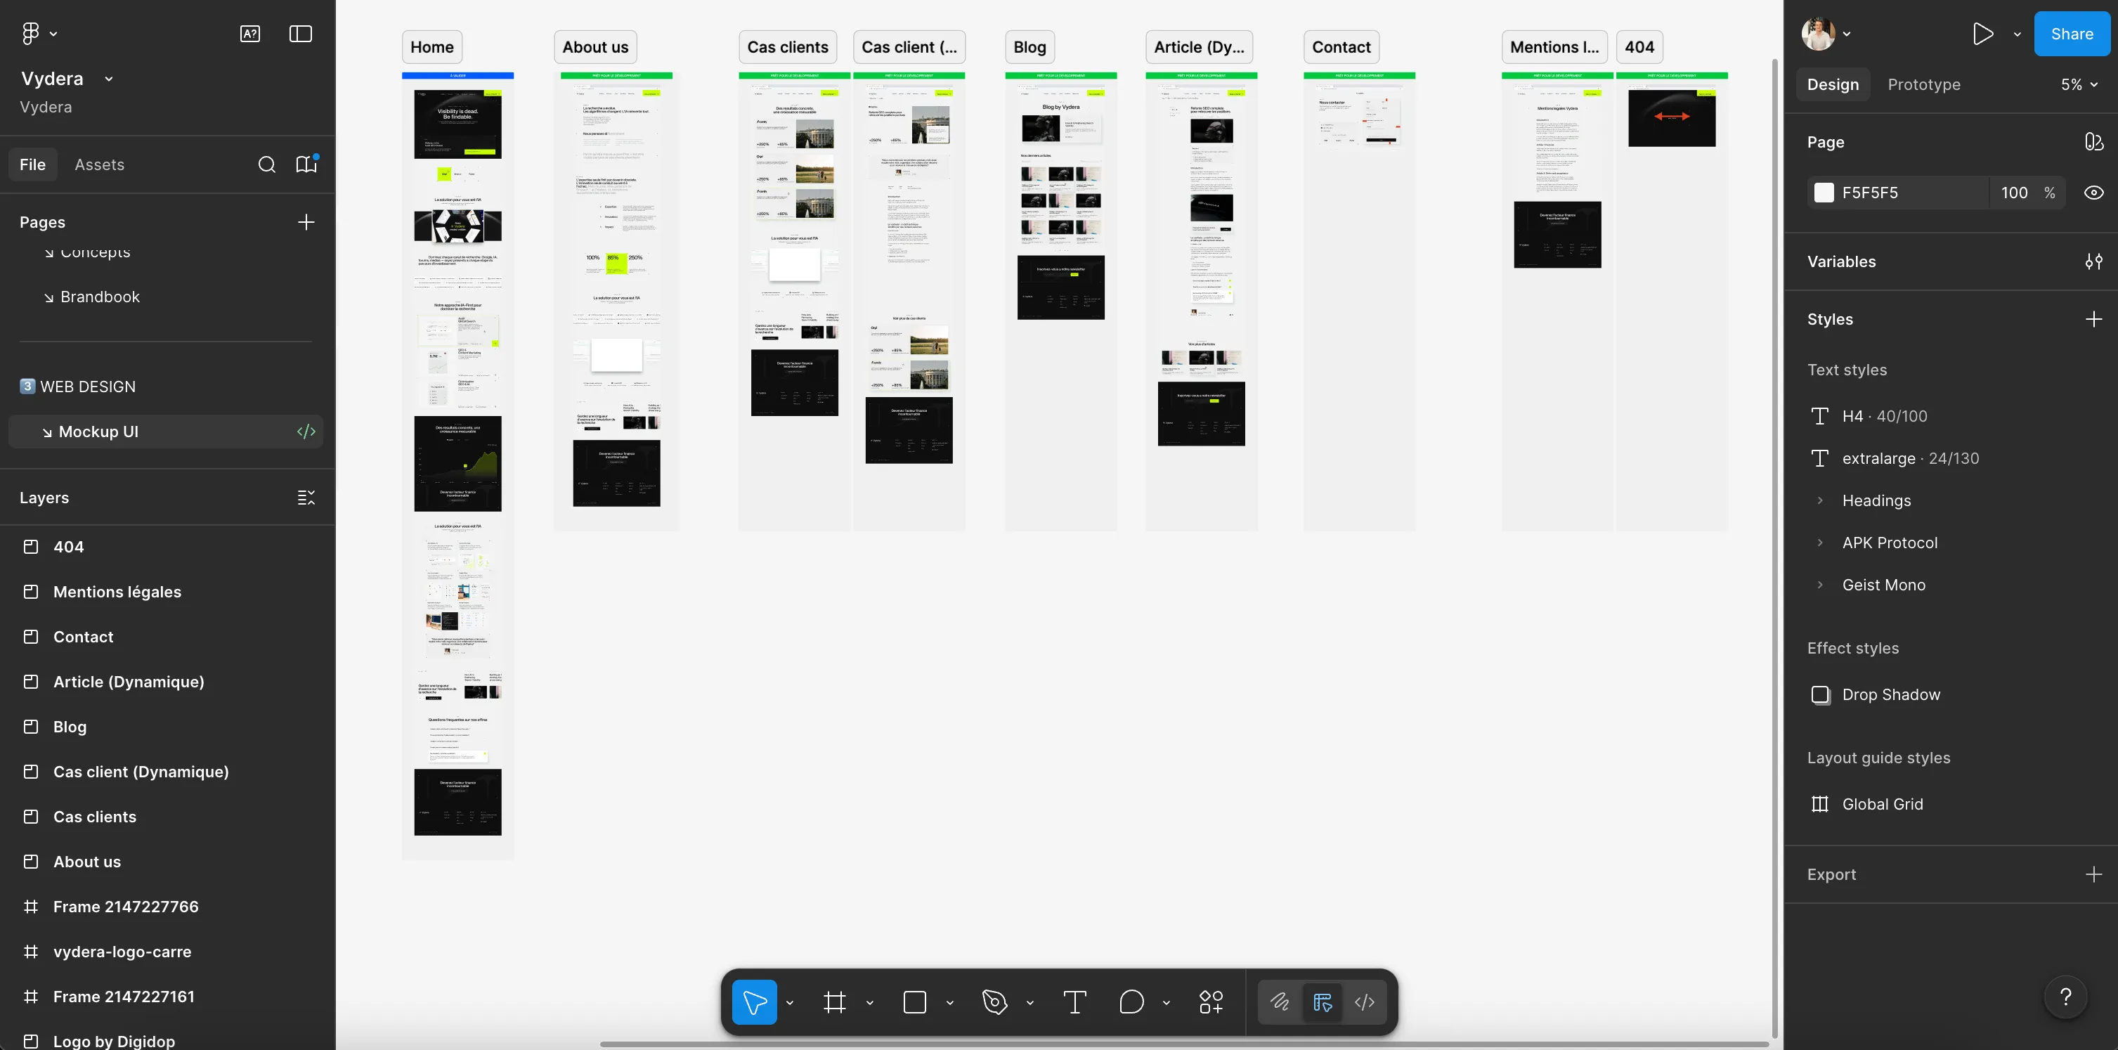Click the Share button
Viewport: 2118px width, 1050px height.
pos(2071,34)
